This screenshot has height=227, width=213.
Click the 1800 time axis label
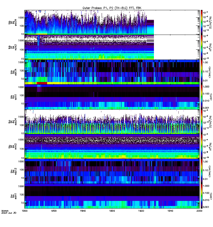point(24,211)
